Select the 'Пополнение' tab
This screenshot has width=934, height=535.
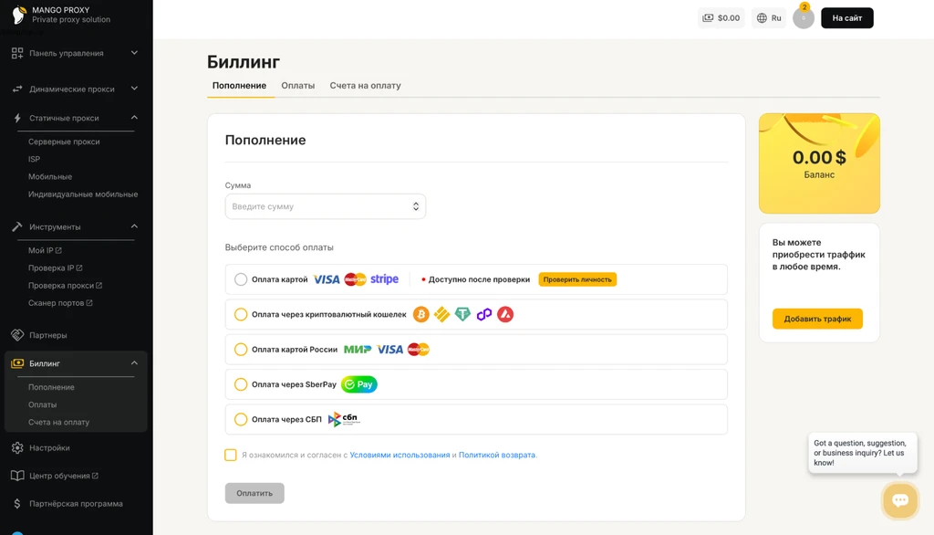click(x=240, y=85)
